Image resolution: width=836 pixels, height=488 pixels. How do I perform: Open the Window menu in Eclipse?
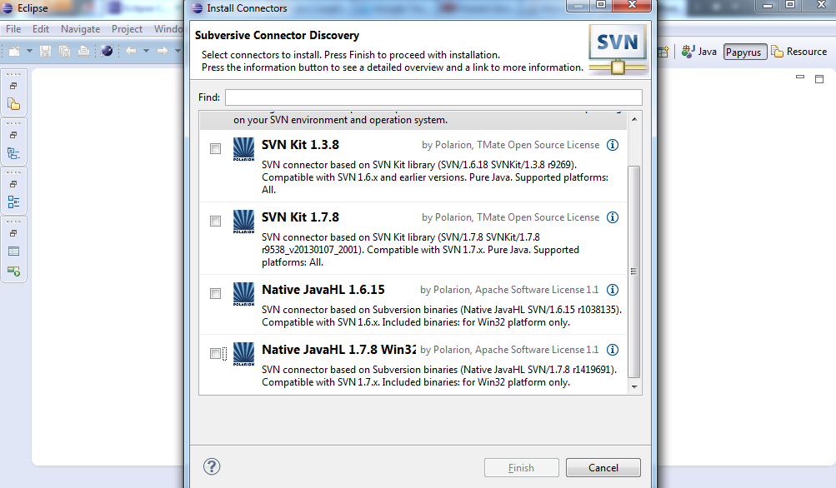tap(168, 29)
